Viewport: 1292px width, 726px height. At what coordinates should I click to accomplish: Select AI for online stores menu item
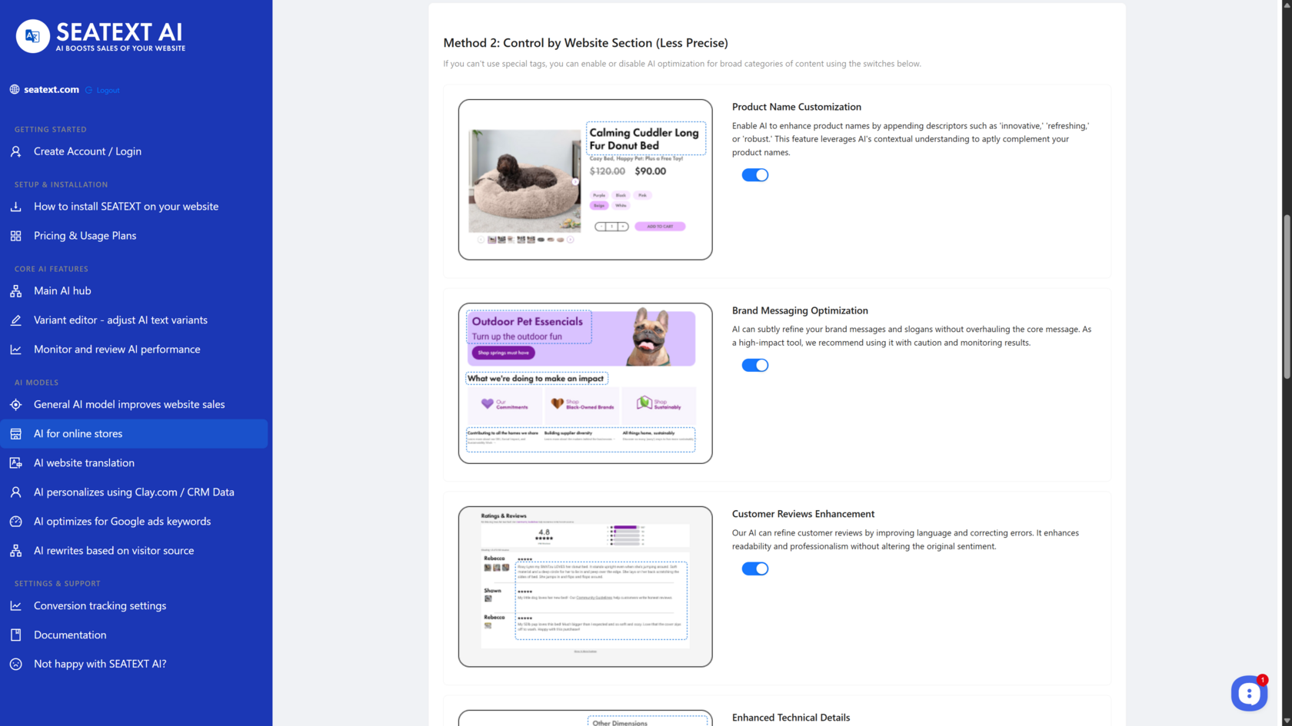point(78,434)
